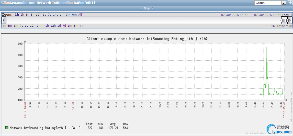Click the scrollbar right arrow button
This screenshot has height=136, width=293.
tap(290, 20)
